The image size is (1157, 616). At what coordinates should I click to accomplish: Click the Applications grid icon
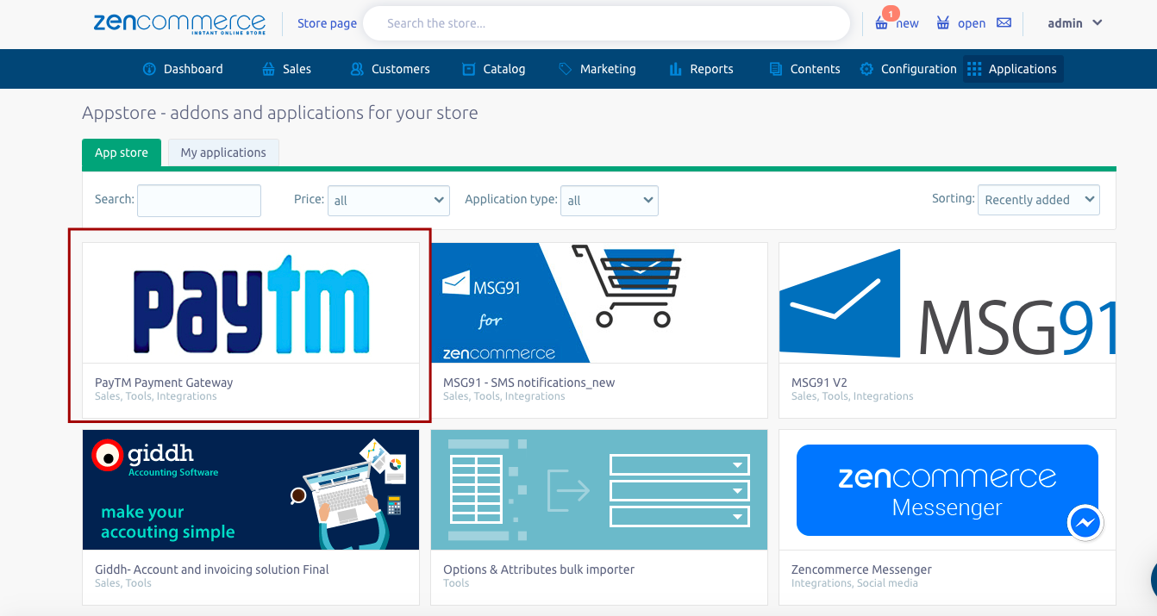(974, 69)
